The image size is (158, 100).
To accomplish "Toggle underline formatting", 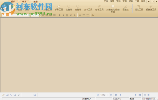I will (x=67, y=15).
